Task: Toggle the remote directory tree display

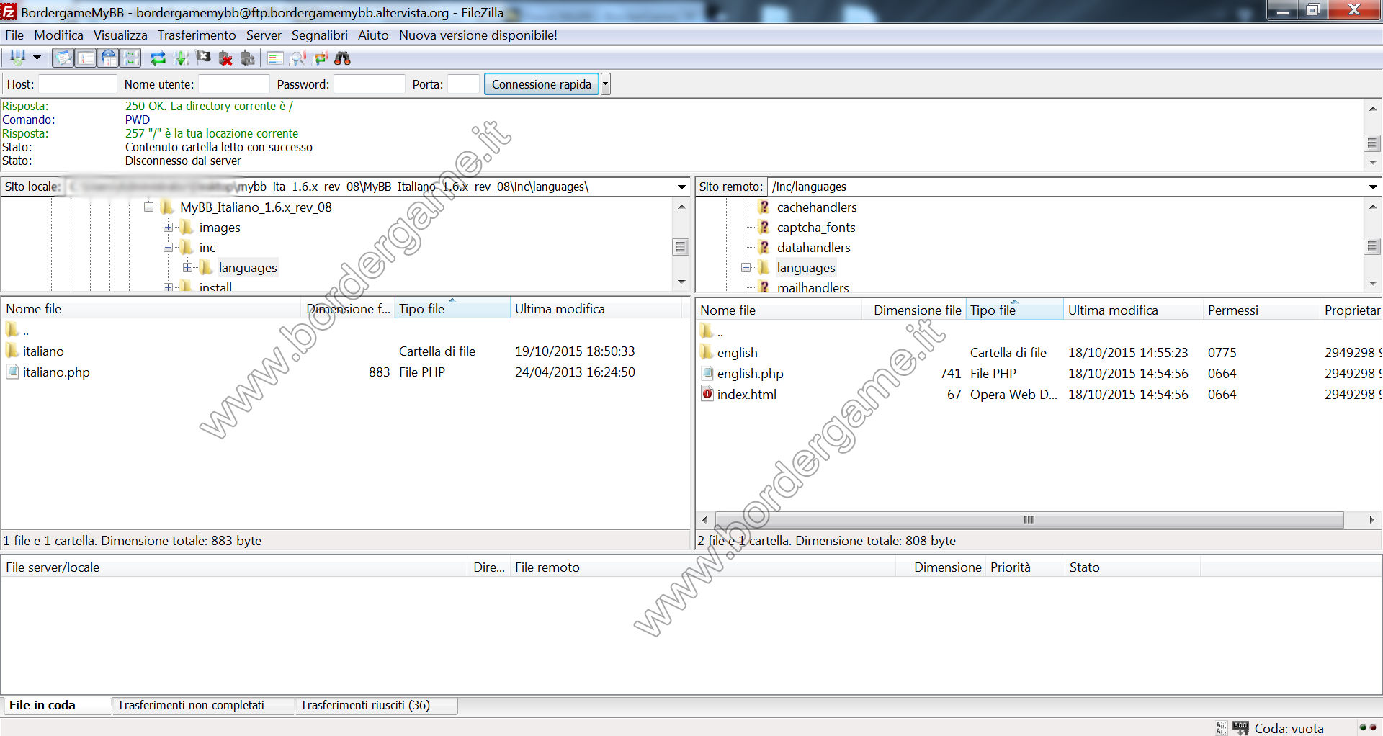Action: tap(108, 58)
